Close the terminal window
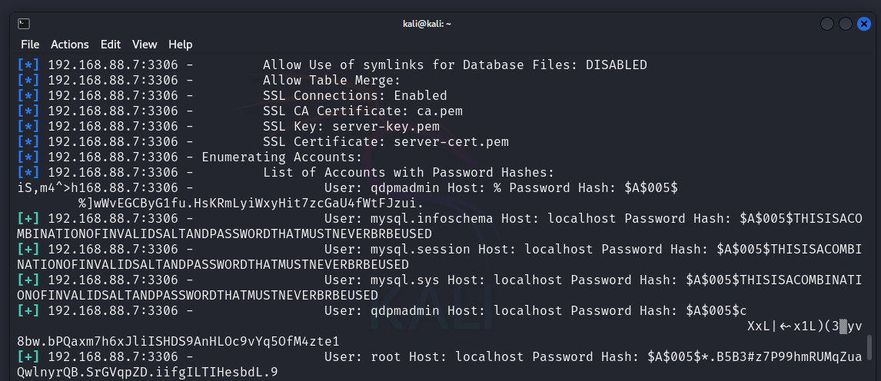Viewport: 881px width, 381px height. 863,24
